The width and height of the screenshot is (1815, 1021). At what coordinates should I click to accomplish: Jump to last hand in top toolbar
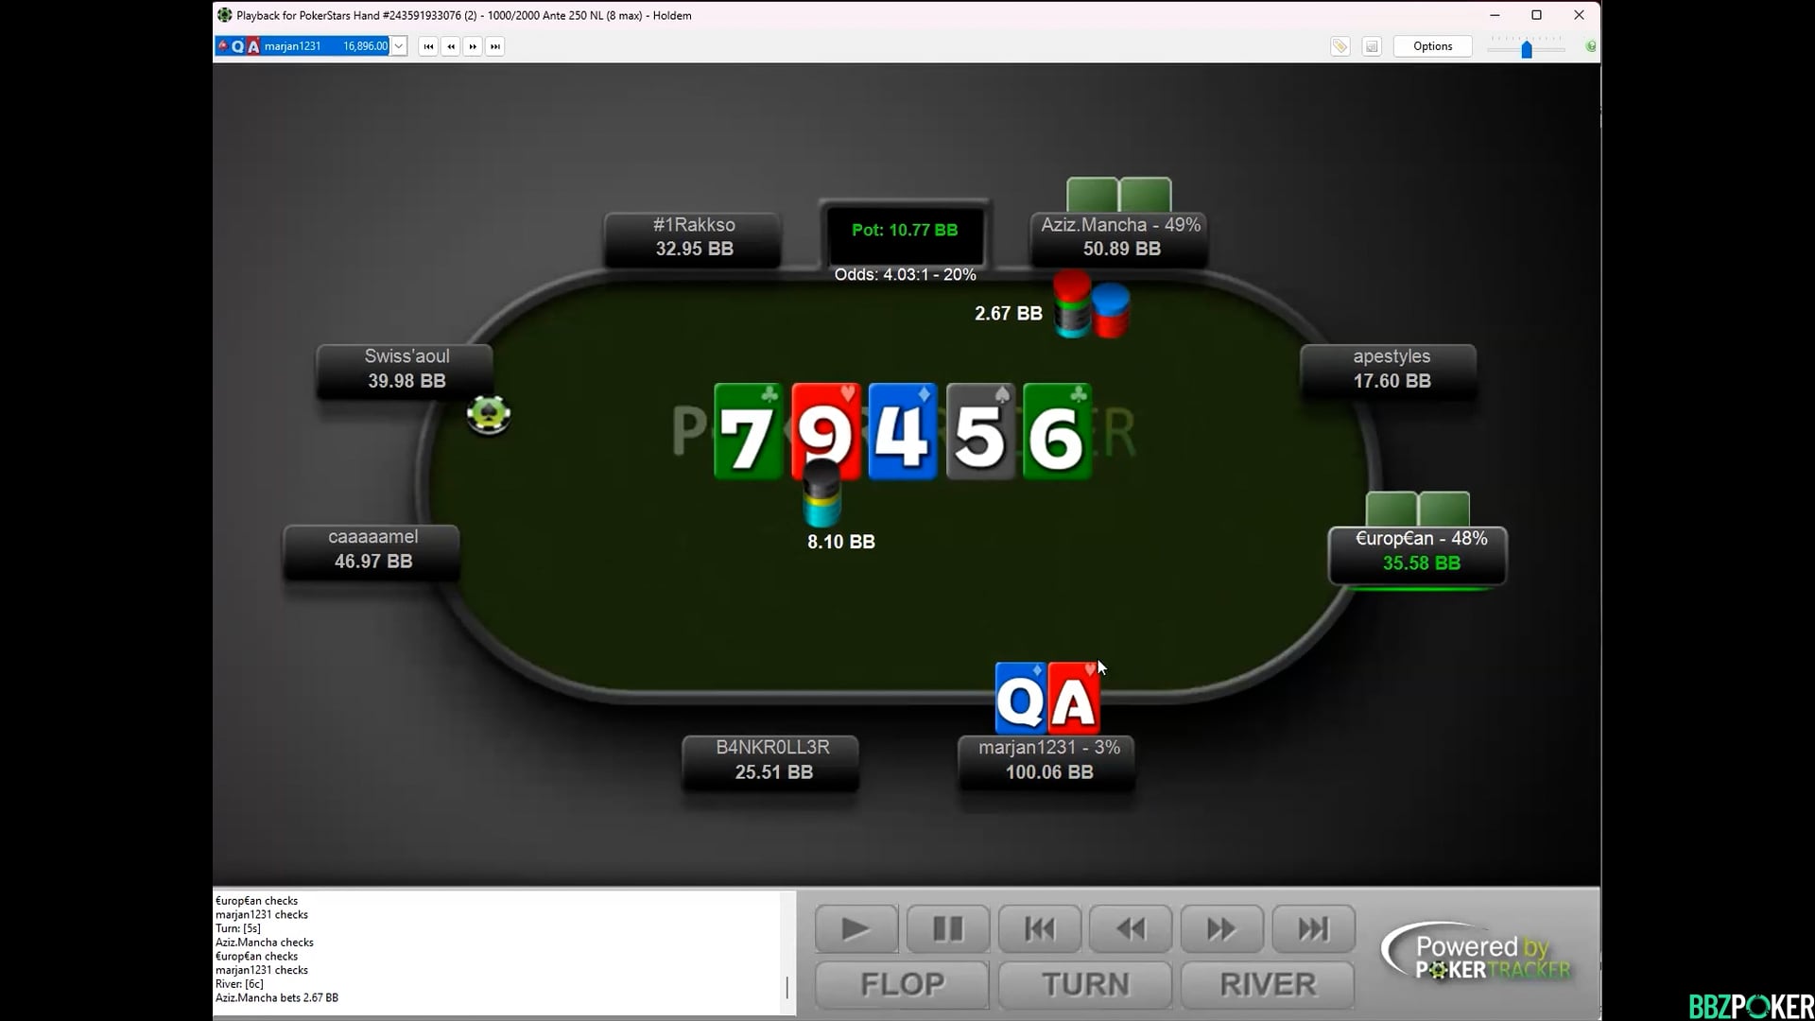click(495, 46)
